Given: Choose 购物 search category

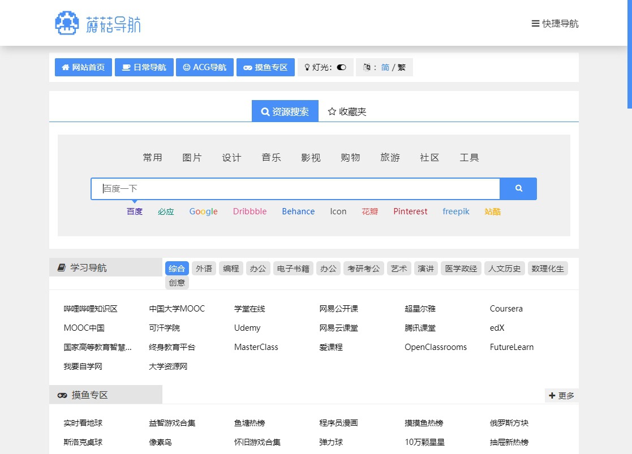Looking at the screenshot, I should coord(350,158).
